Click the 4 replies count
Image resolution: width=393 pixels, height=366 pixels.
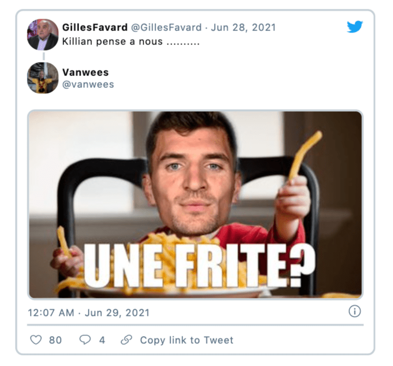click(x=102, y=340)
